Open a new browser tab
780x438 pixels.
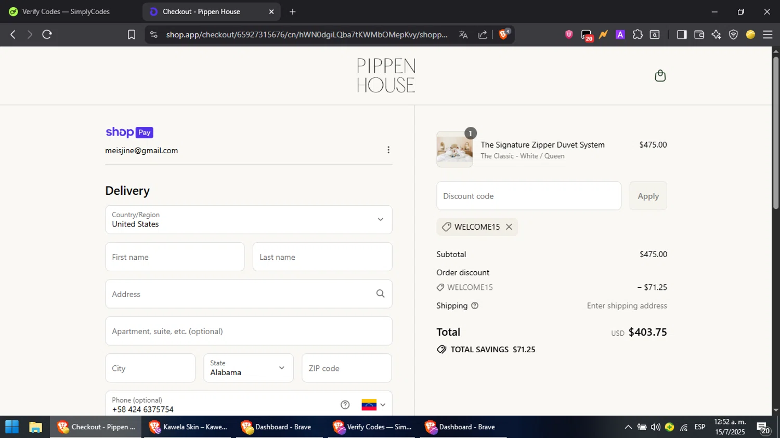(x=293, y=11)
